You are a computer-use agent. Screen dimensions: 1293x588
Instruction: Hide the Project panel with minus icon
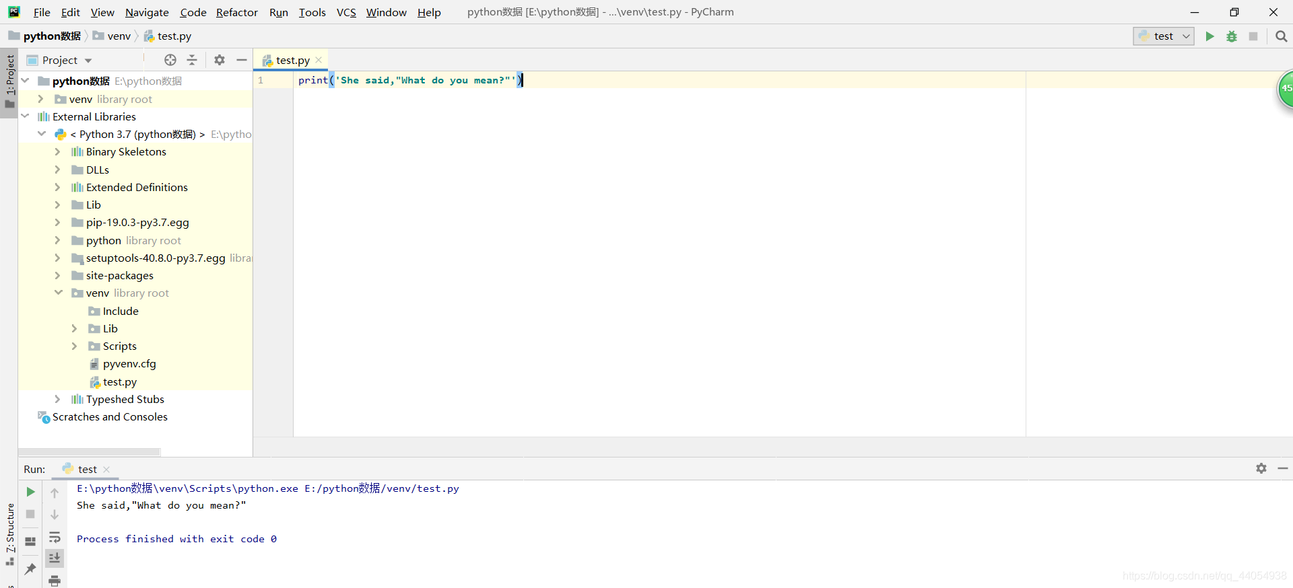[242, 60]
